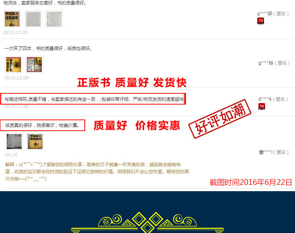295x233 pixels.
Task: Click the boxed review 纸质真的很好
Action: pos(43,125)
